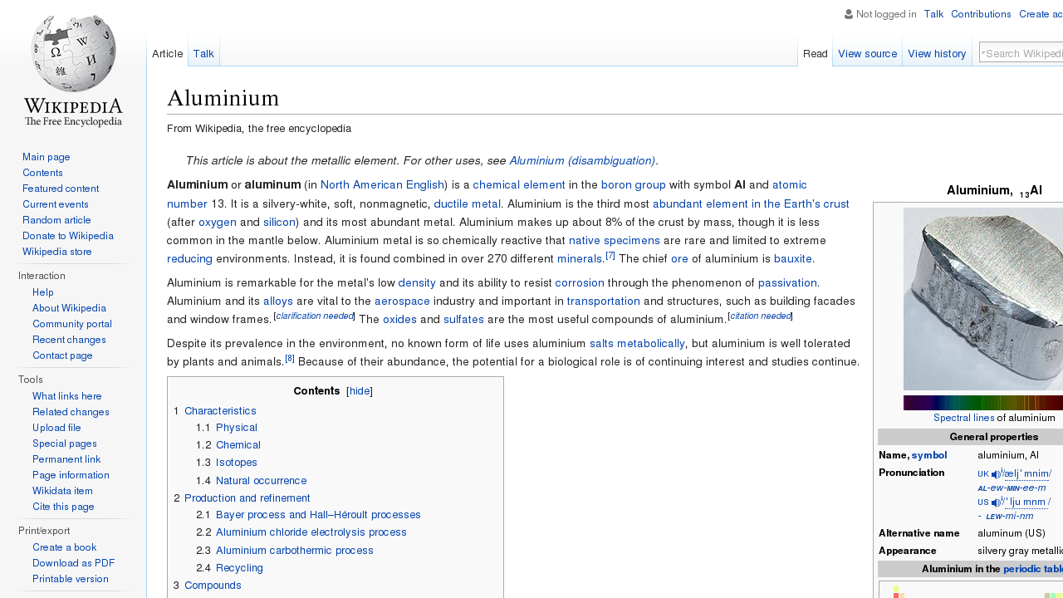This screenshot has width=1063, height=598.
Task: Follow the boron group link
Action: click(634, 185)
